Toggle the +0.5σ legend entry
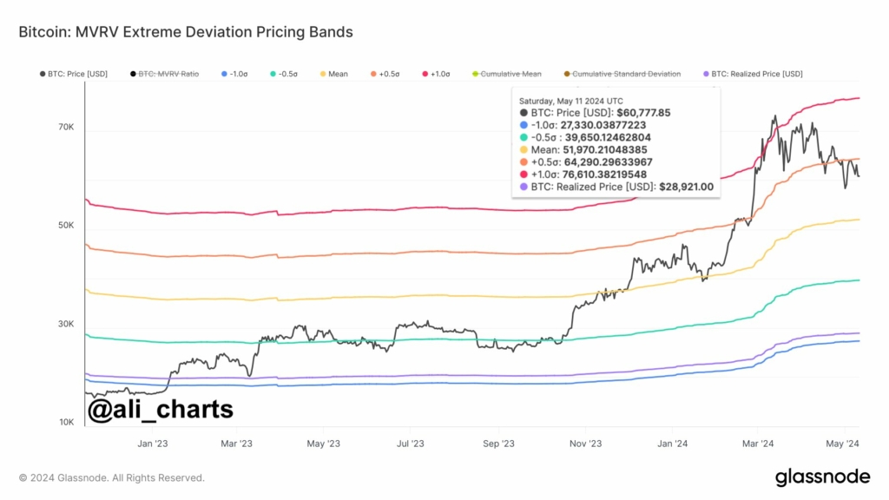The width and height of the screenshot is (889, 500). 385,74
